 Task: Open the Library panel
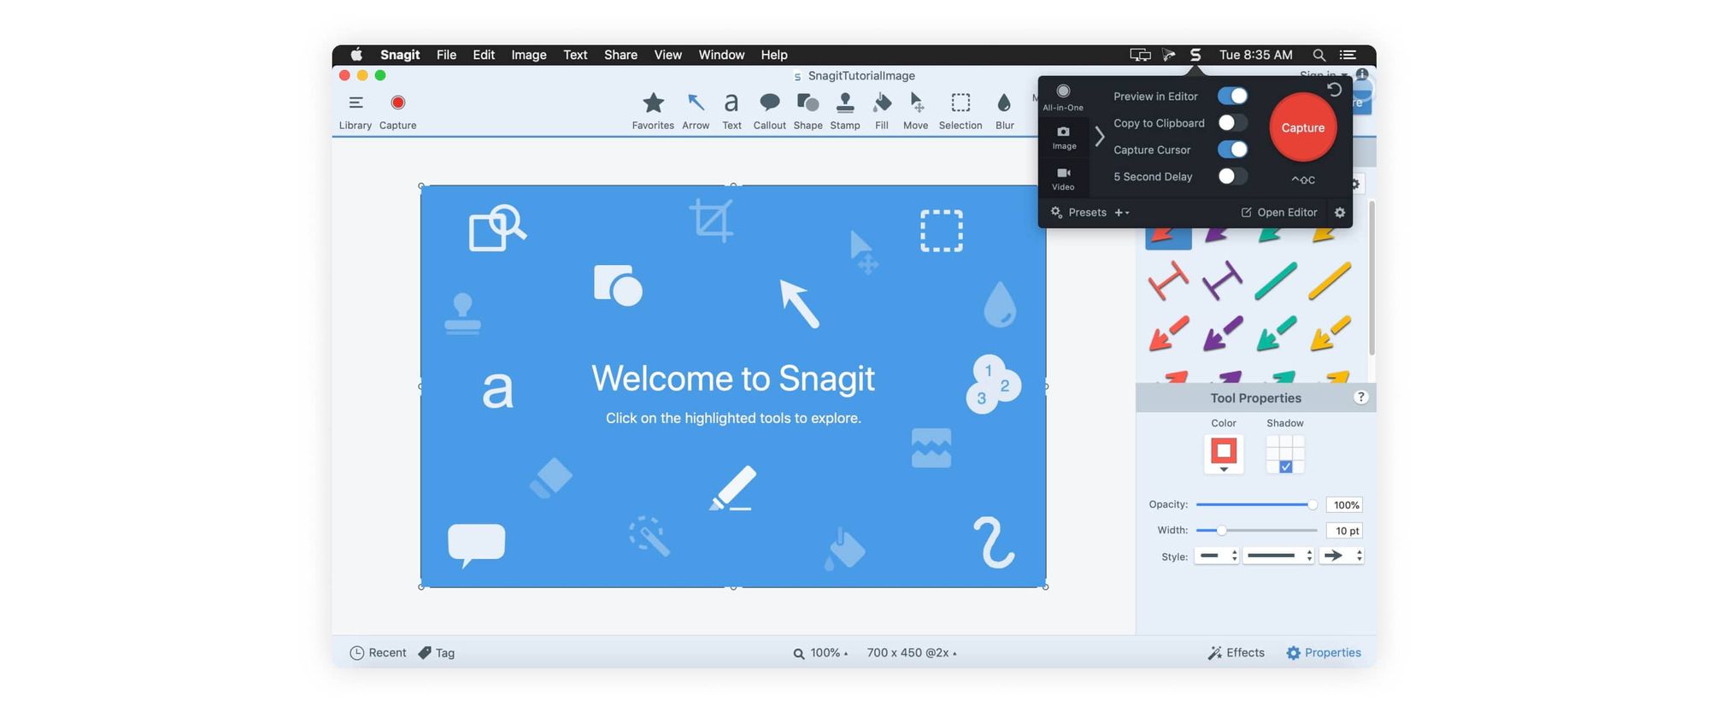pos(355,112)
